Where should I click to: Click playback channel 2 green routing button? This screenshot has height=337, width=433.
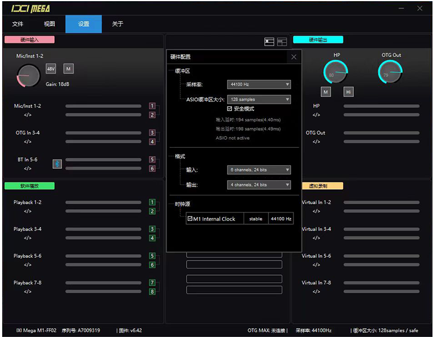[152, 211]
